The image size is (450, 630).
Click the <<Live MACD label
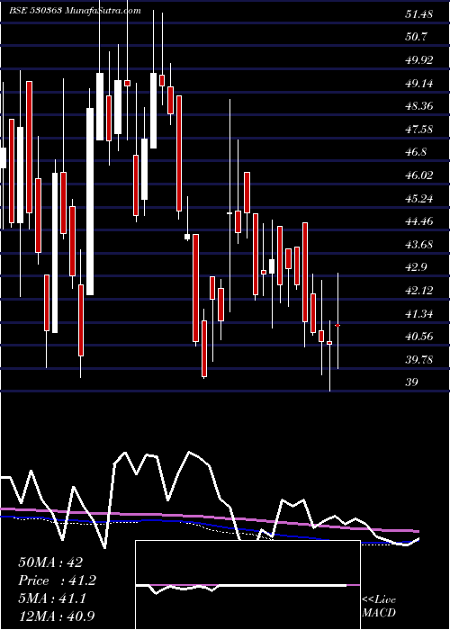point(379,607)
